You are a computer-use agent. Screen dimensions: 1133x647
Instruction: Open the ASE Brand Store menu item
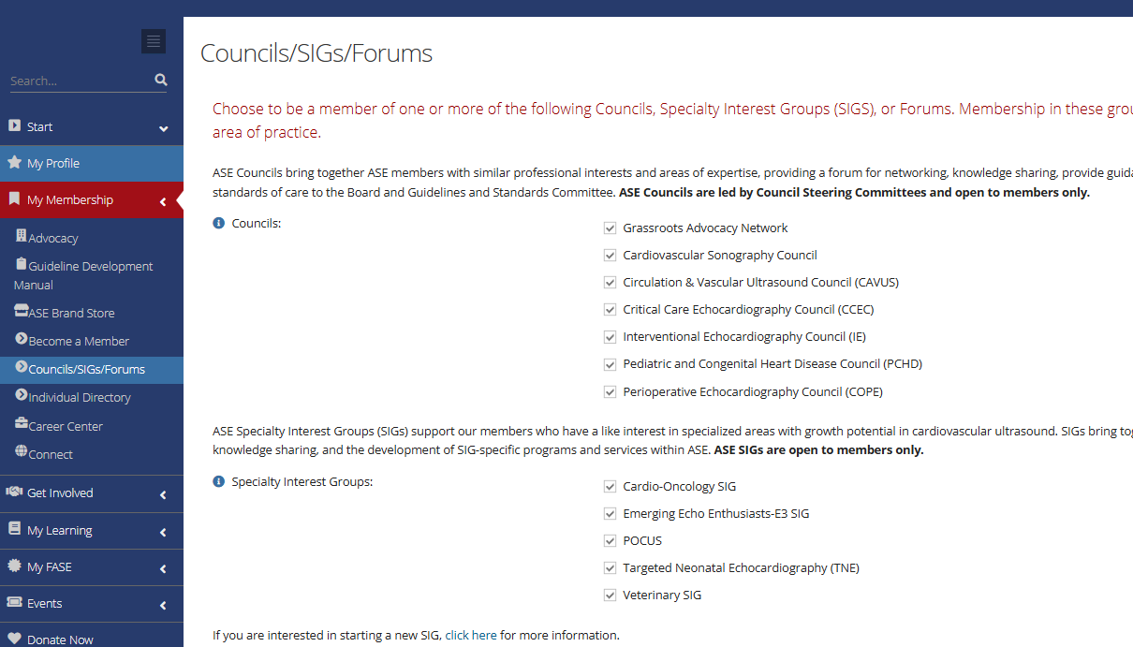71,313
